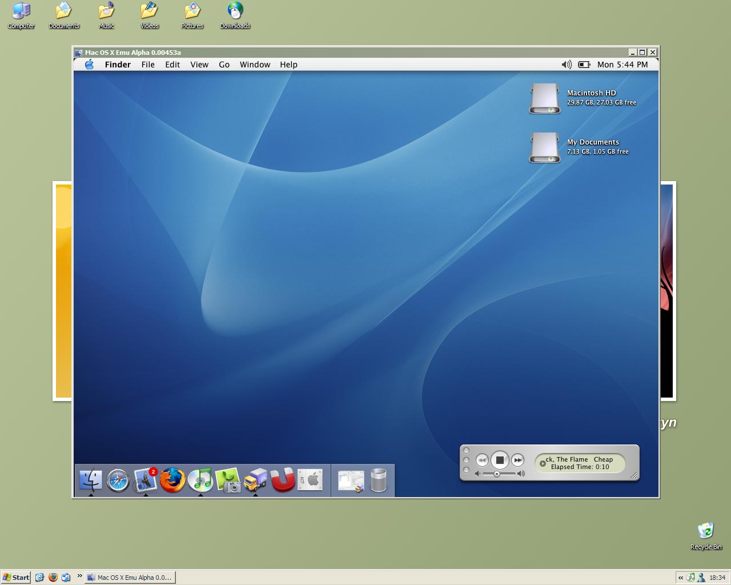Launch Internet Explorer from quick launch
This screenshot has height=585, width=731.
click(39, 578)
